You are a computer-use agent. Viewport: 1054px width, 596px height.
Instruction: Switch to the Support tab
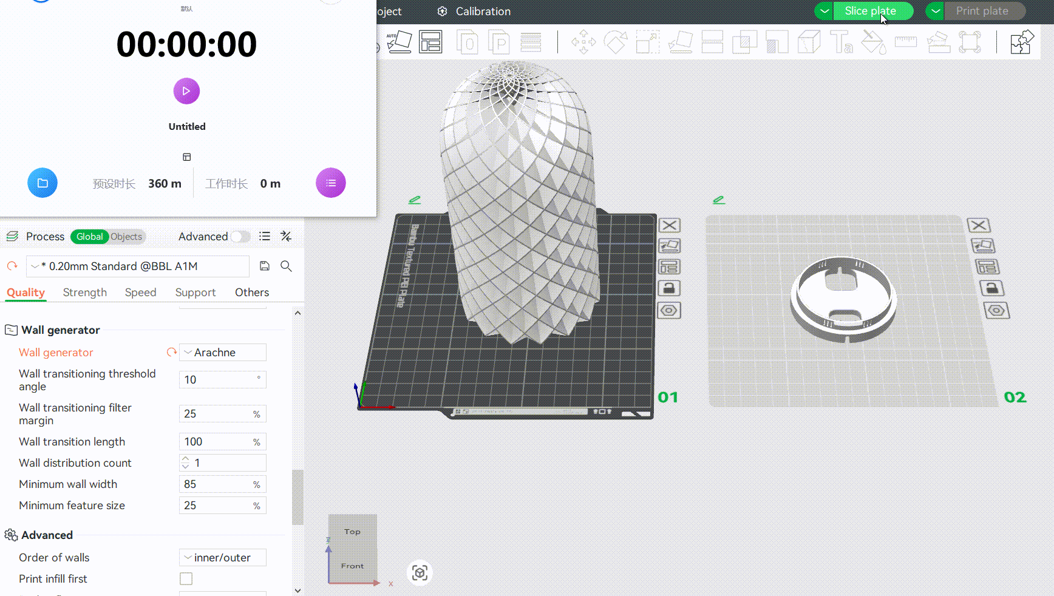(195, 293)
